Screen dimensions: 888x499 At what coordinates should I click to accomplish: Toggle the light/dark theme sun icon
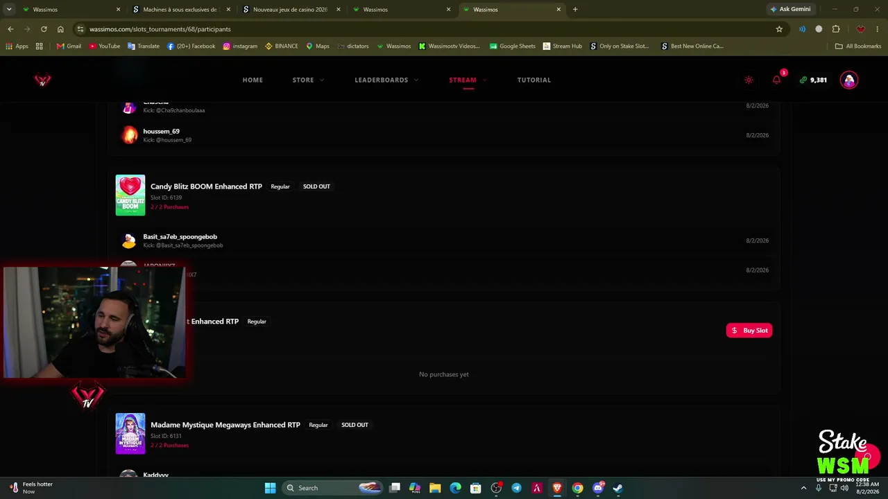tap(749, 80)
